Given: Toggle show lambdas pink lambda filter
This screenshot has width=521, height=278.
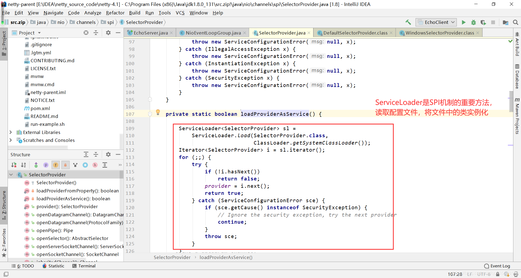Looking at the screenshot, I should [x=95, y=165].
